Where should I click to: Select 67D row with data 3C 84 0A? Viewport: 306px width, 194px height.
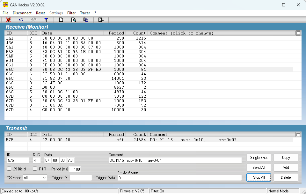coord(149,105)
